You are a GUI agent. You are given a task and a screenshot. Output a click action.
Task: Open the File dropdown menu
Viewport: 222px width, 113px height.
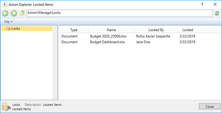8,22
